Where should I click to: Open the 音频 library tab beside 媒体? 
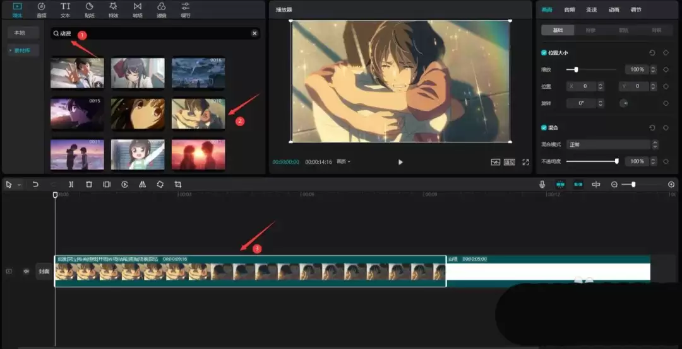tap(41, 10)
